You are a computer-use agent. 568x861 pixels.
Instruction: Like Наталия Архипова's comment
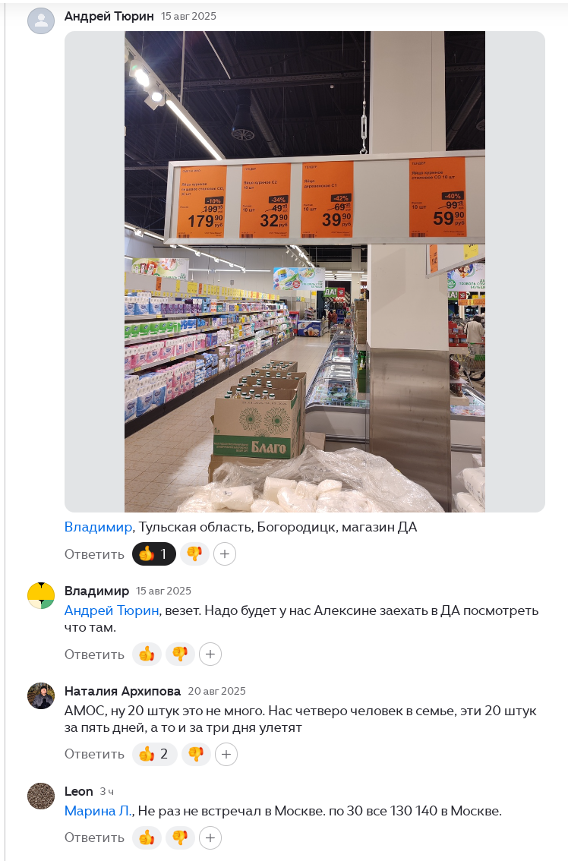pos(155,754)
